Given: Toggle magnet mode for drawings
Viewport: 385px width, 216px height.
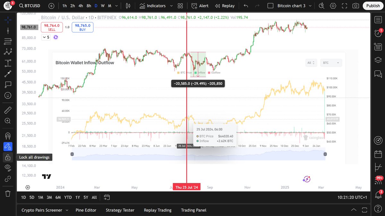Looking at the screenshot, I should click(8, 136).
